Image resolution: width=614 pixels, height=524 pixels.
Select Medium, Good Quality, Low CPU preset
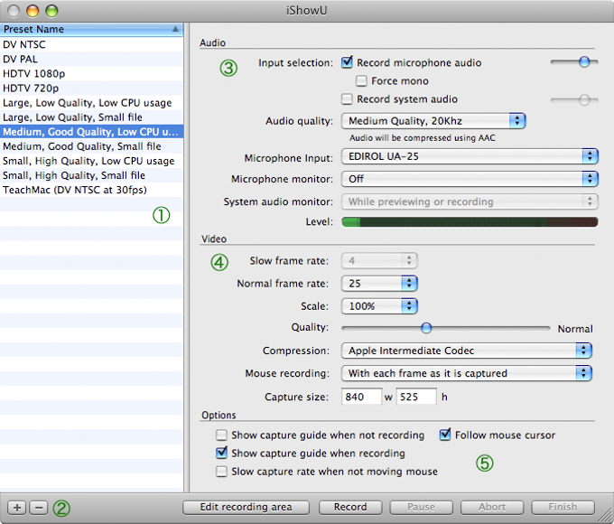coord(91,132)
